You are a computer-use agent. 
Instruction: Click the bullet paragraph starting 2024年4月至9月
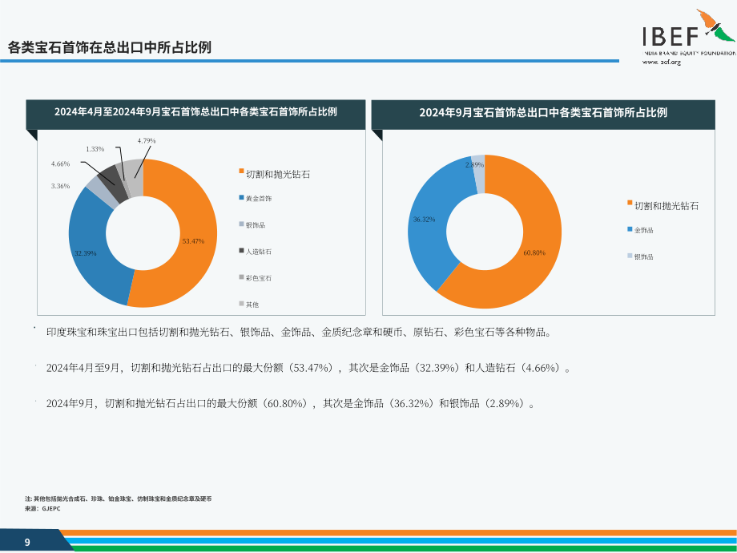tap(308, 368)
